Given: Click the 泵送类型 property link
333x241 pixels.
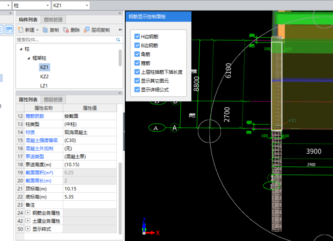Looking at the screenshot, I should (35, 156).
